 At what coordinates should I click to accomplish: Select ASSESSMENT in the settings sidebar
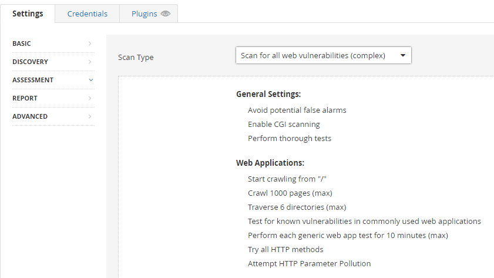click(33, 80)
